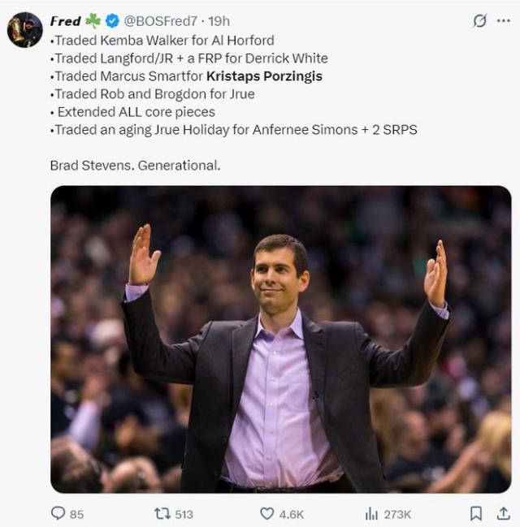
Task: Open the share arrow menu
Action: coord(503,513)
